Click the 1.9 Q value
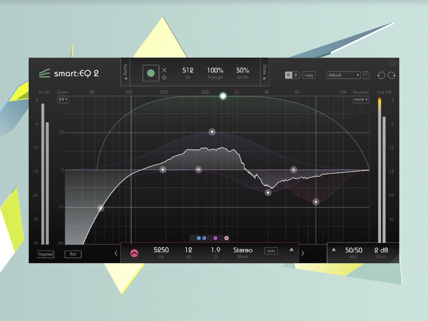Viewport: 428px width, 321px height. 216,250
